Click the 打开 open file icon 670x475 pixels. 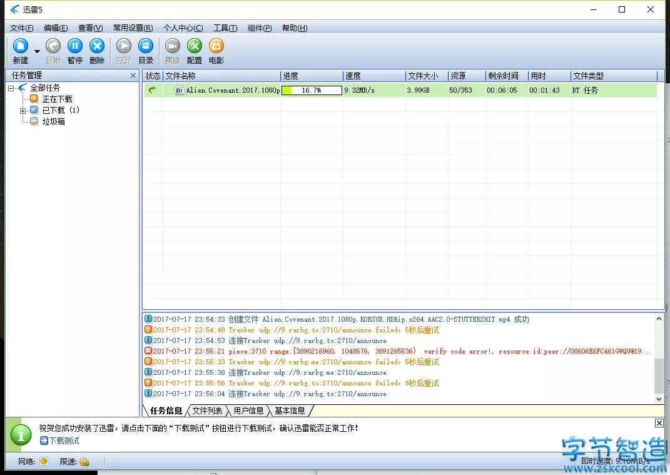(x=124, y=46)
